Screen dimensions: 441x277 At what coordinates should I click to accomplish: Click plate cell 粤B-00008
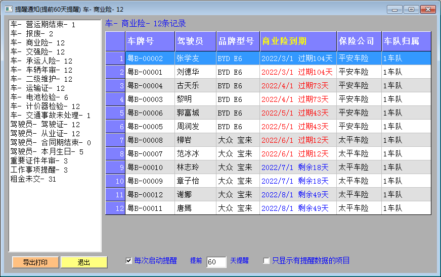(x=150, y=140)
